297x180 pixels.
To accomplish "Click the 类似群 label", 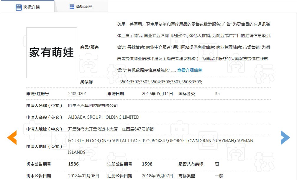I will 86,82.
